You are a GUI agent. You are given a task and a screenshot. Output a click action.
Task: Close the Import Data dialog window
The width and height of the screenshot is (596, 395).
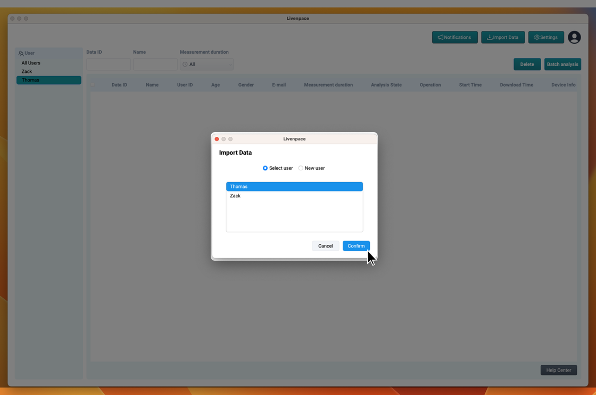[217, 139]
